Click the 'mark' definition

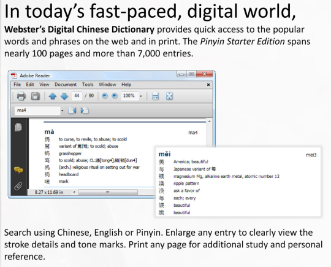point(64,182)
